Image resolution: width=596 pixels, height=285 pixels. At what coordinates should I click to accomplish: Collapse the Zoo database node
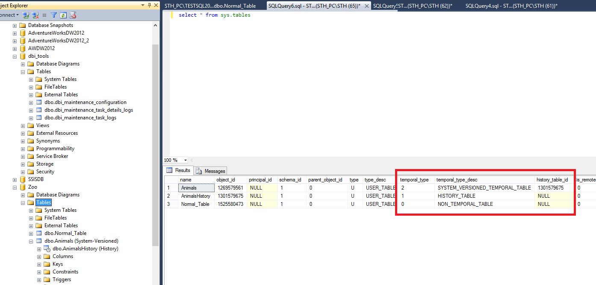(15, 187)
